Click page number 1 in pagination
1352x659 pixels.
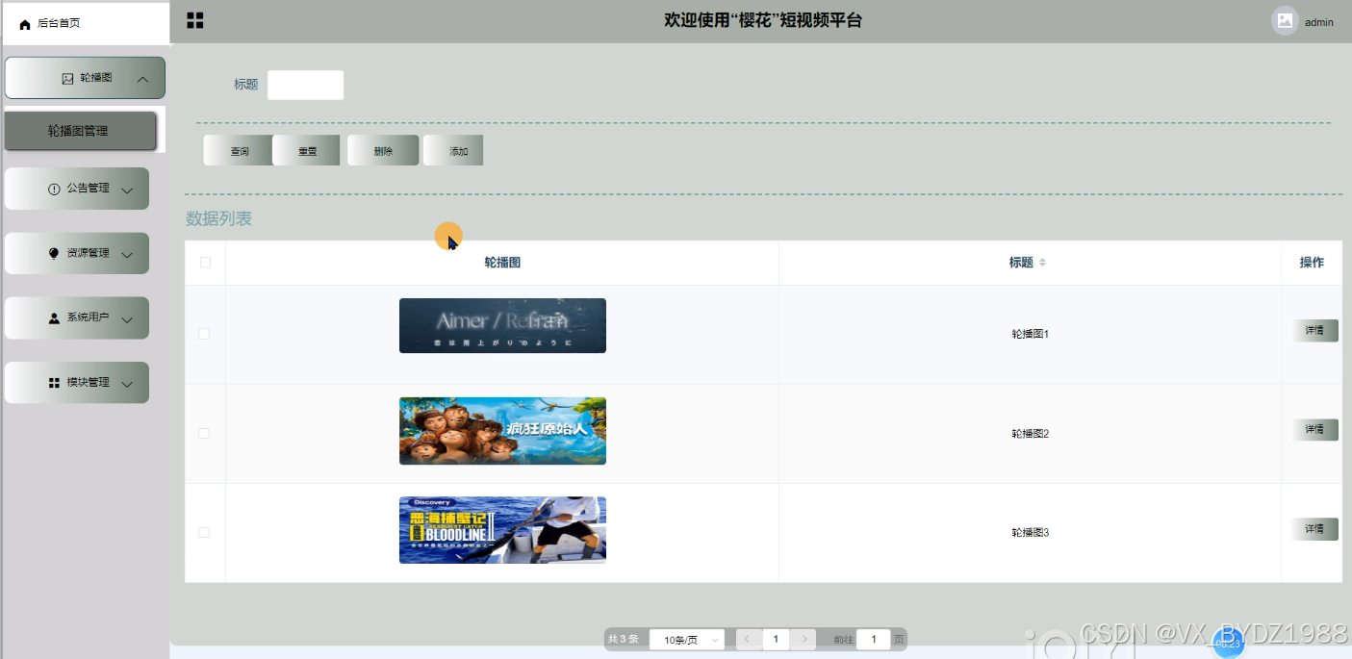776,640
